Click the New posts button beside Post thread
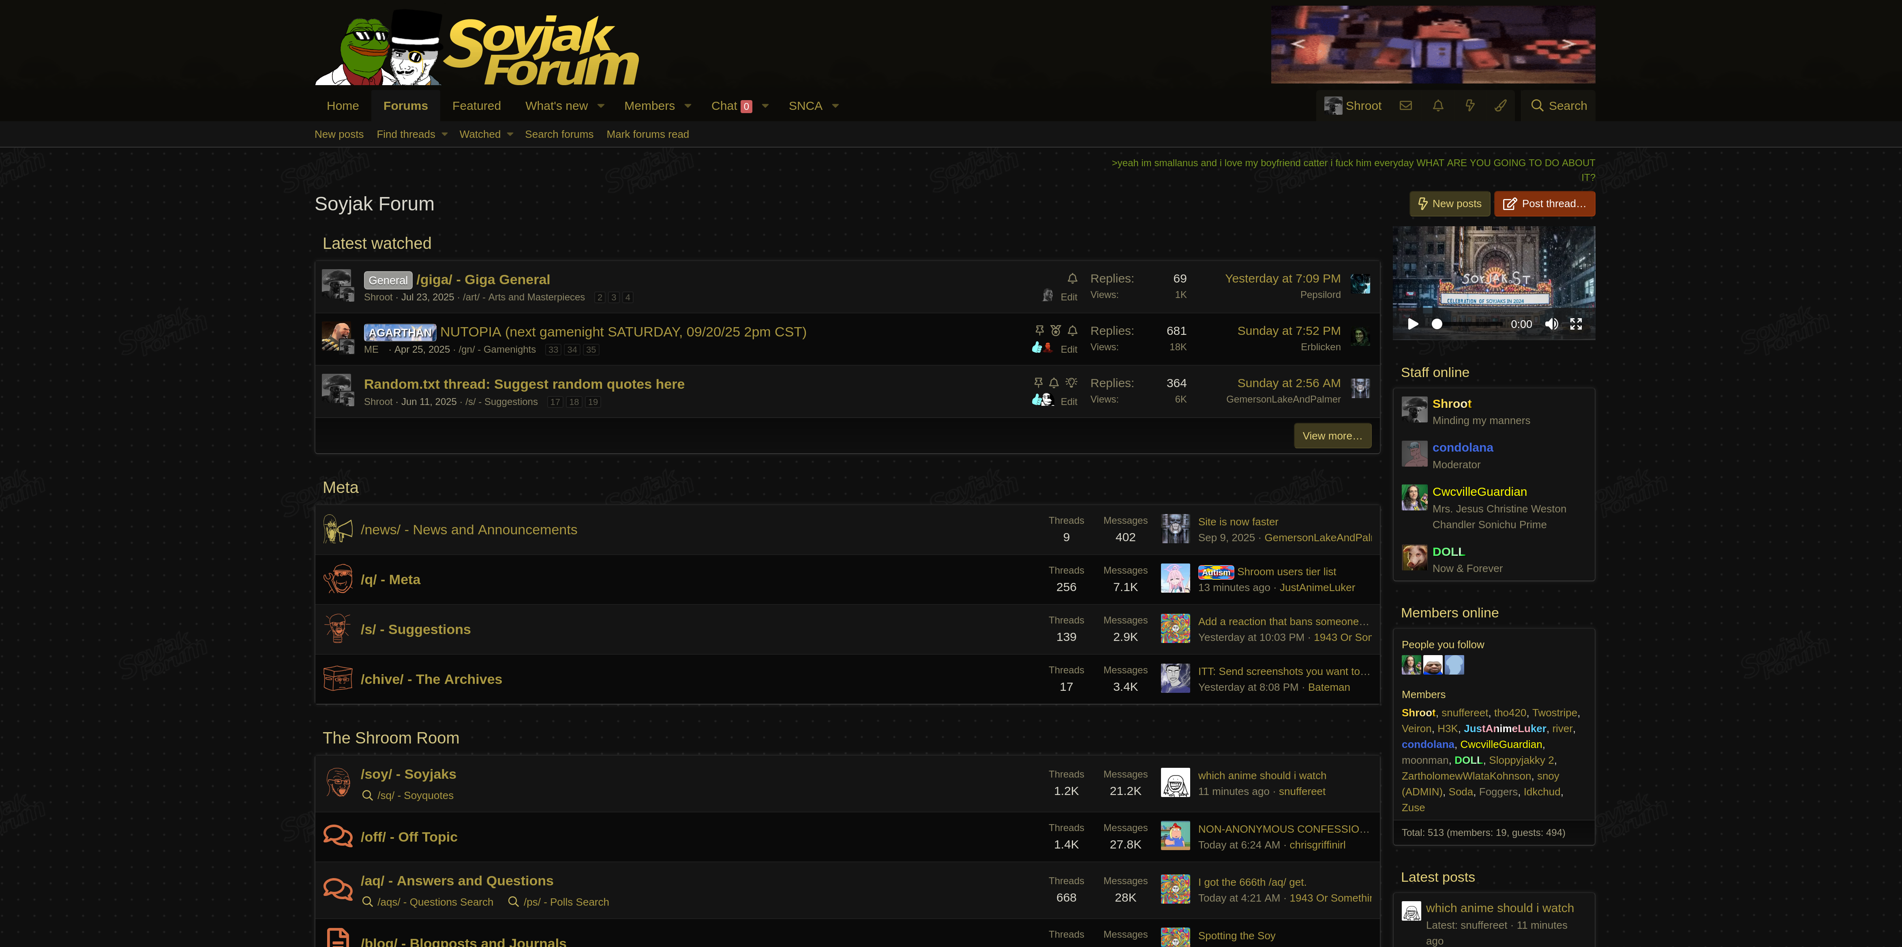The height and width of the screenshot is (947, 1902). [1449, 204]
